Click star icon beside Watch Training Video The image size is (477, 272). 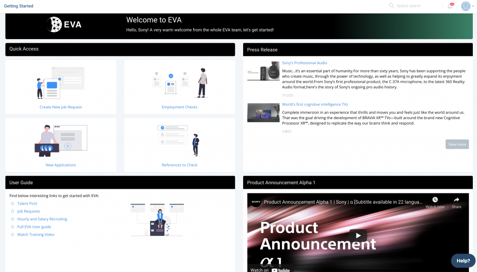[x=13, y=234]
